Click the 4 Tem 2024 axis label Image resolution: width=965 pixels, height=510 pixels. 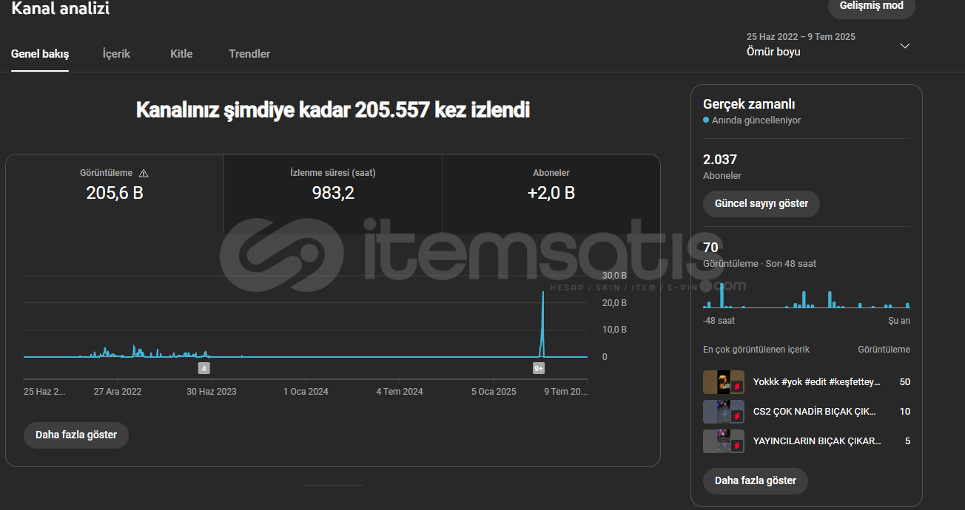pos(400,392)
